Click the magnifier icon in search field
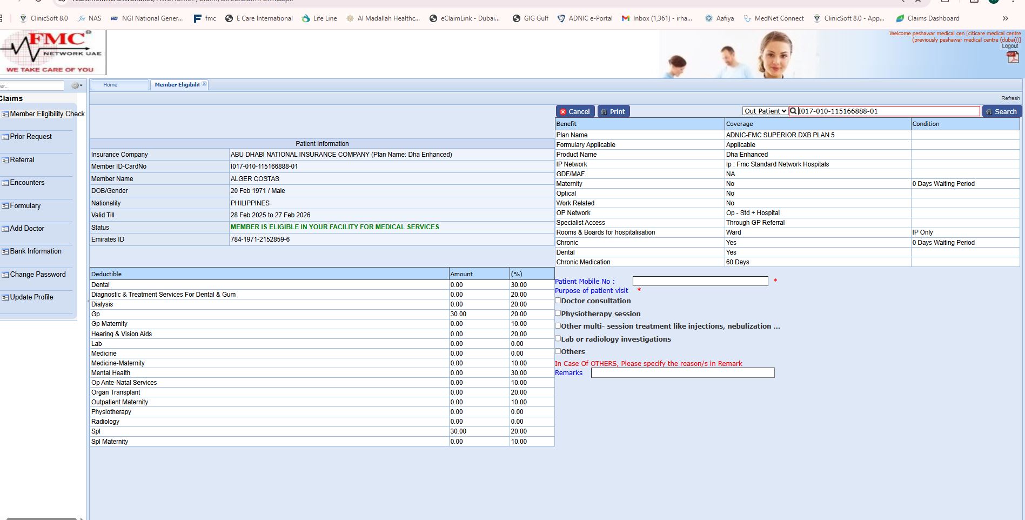Image resolution: width=1025 pixels, height=520 pixels. (x=793, y=111)
